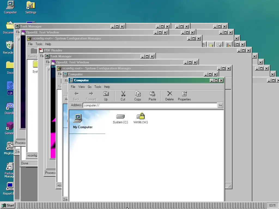Click the Delete X toolbar icon

[x=169, y=96]
